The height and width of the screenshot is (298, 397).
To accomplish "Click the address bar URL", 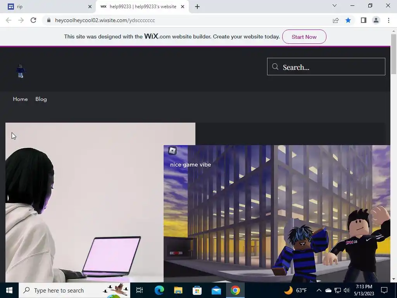I will 105,20.
